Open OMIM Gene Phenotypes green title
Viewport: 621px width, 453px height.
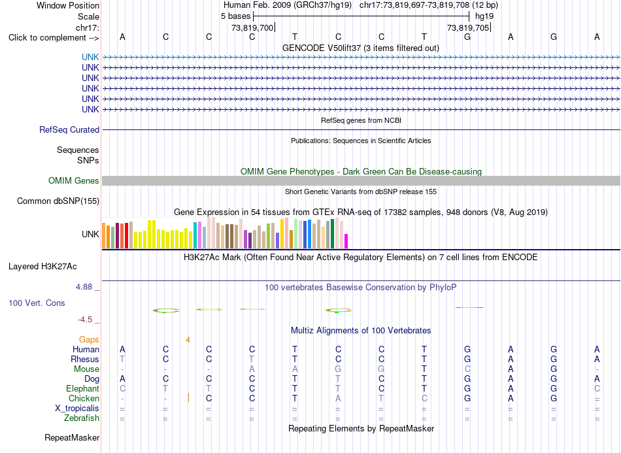[x=361, y=171]
